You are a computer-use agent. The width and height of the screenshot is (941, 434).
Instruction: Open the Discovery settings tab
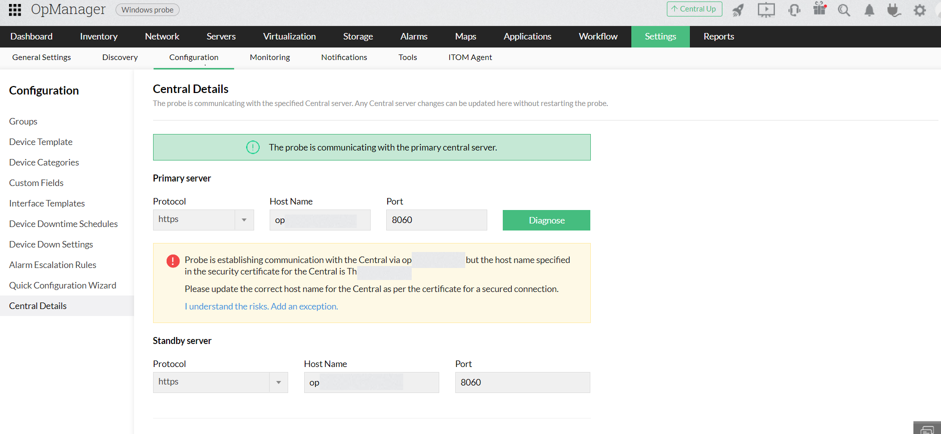[x=120, y=57]
